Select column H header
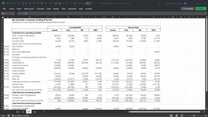 coord(113,17)
